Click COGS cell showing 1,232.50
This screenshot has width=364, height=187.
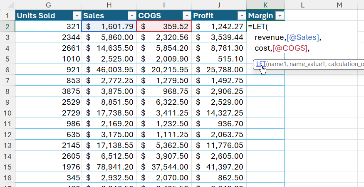pos(164,124)
